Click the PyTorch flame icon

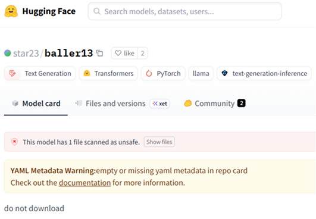click(149, 74)
